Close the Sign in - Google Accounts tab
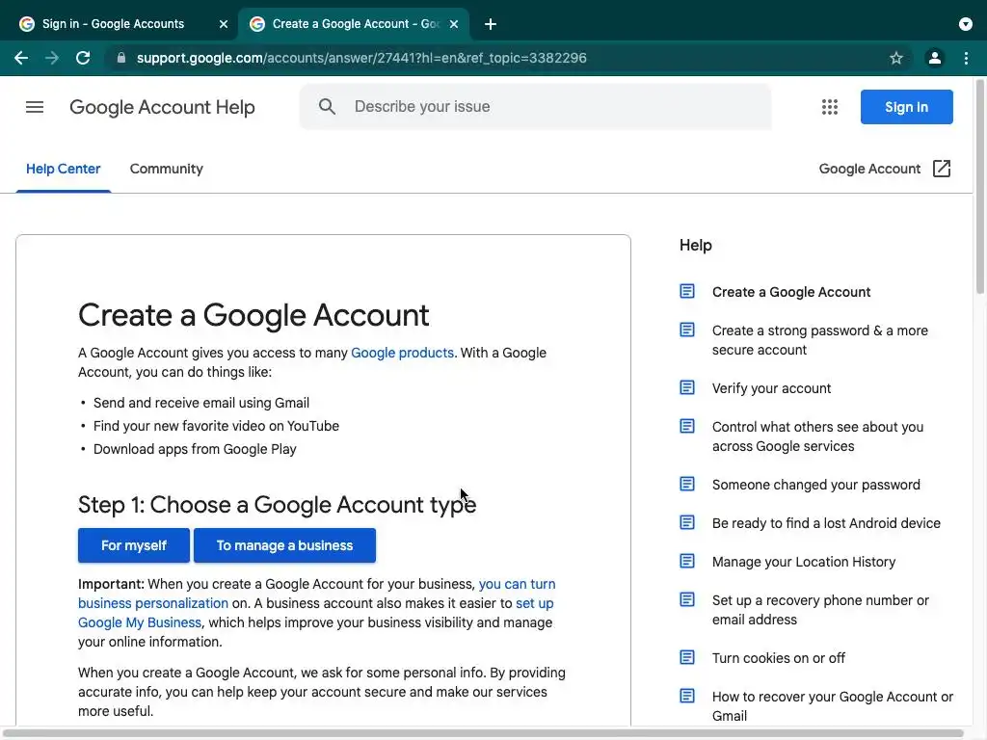The image size is (987, 740). coord(224,24)
